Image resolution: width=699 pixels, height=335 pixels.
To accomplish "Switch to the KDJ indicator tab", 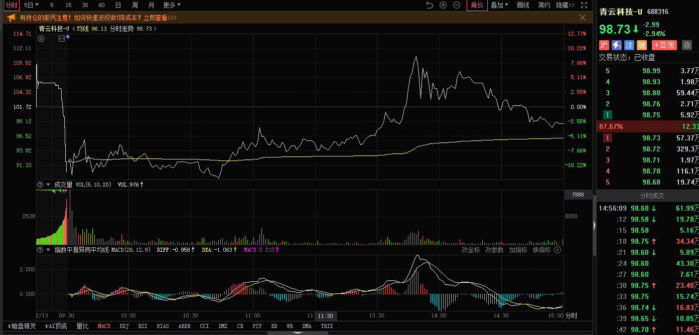I will point(124,326).
